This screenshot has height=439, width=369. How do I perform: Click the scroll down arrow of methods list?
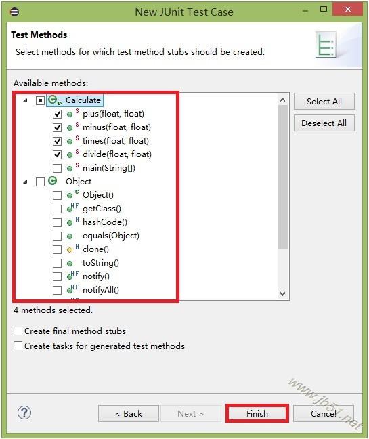(x=283, y=294)
